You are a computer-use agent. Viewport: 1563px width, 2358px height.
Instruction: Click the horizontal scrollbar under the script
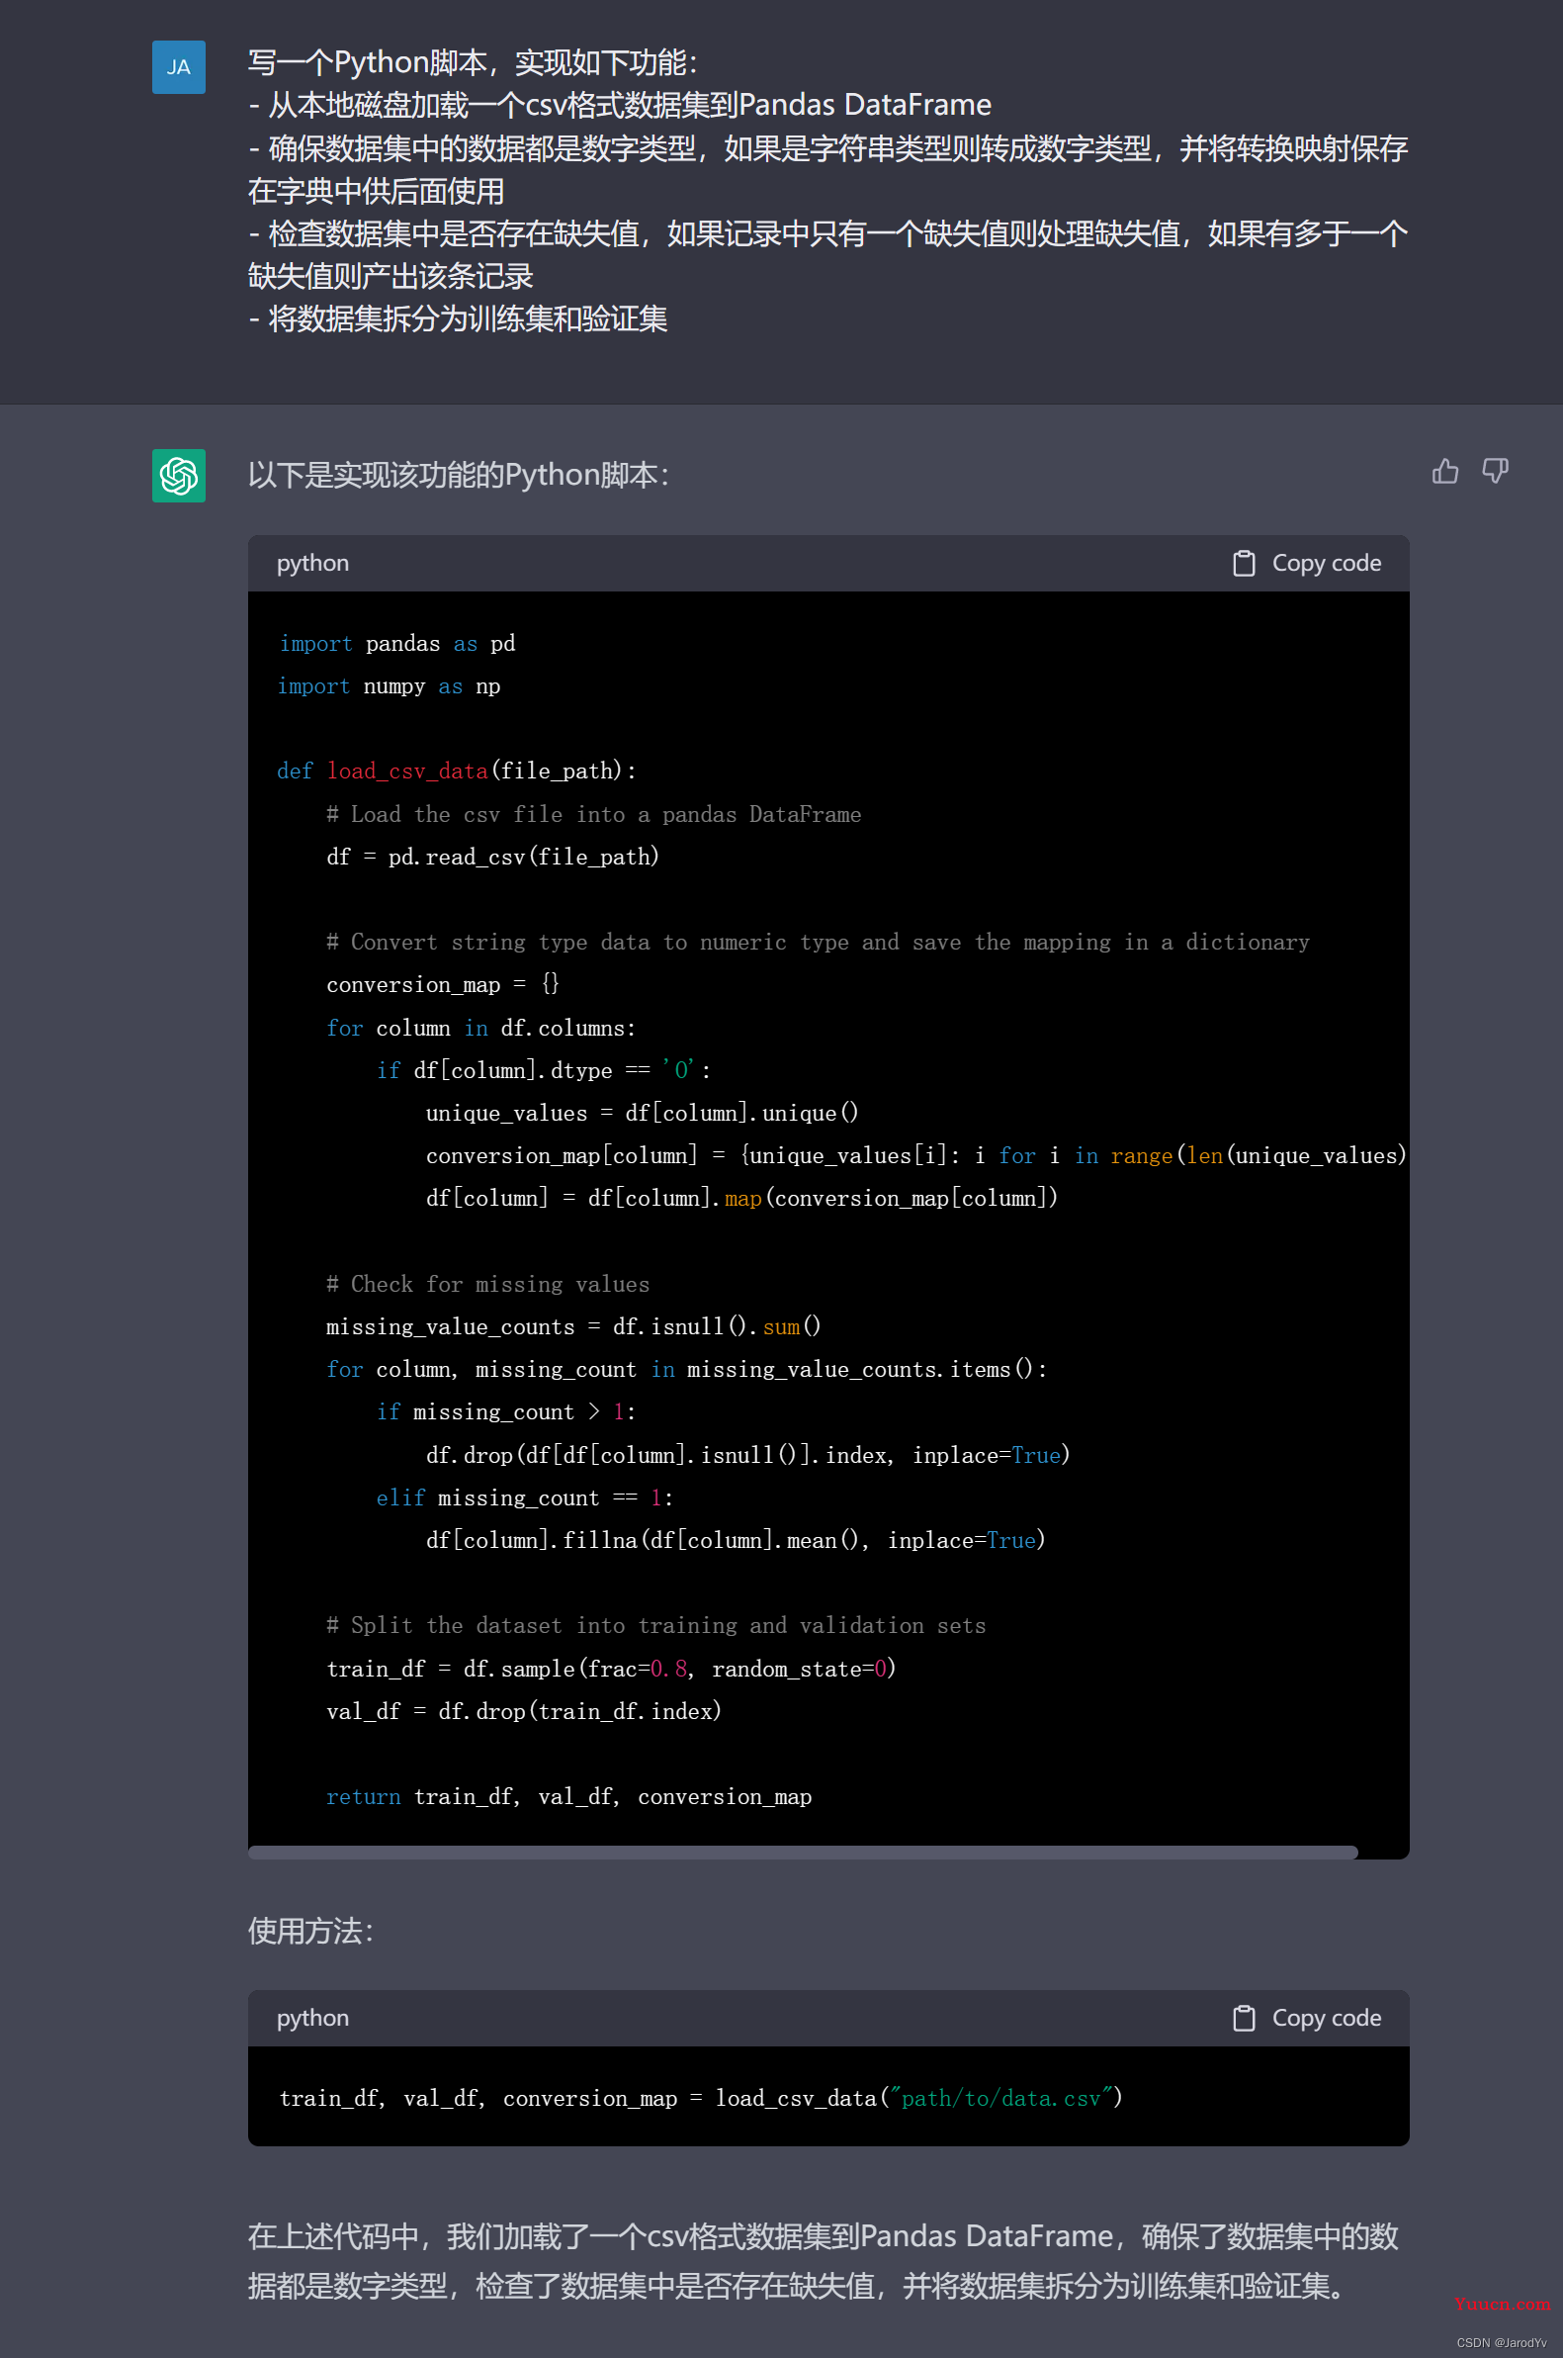pos(803,1852)
